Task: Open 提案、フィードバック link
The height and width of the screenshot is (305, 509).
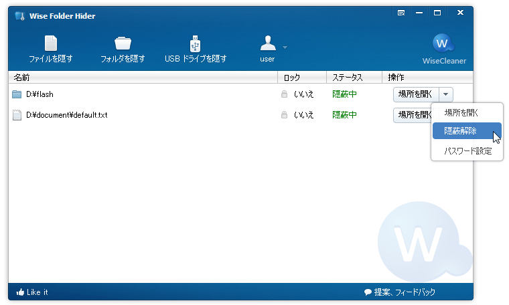Action: point(400,292)
